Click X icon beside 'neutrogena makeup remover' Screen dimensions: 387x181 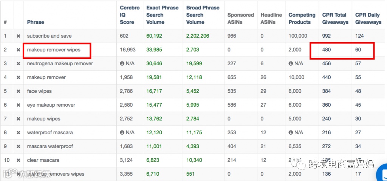pyautogui.click(x=18, y=64)
